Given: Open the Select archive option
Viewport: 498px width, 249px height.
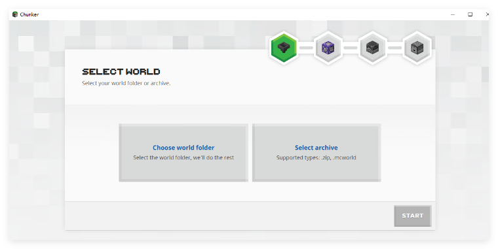Looking at the screenshot, I should tap(316, 153).
